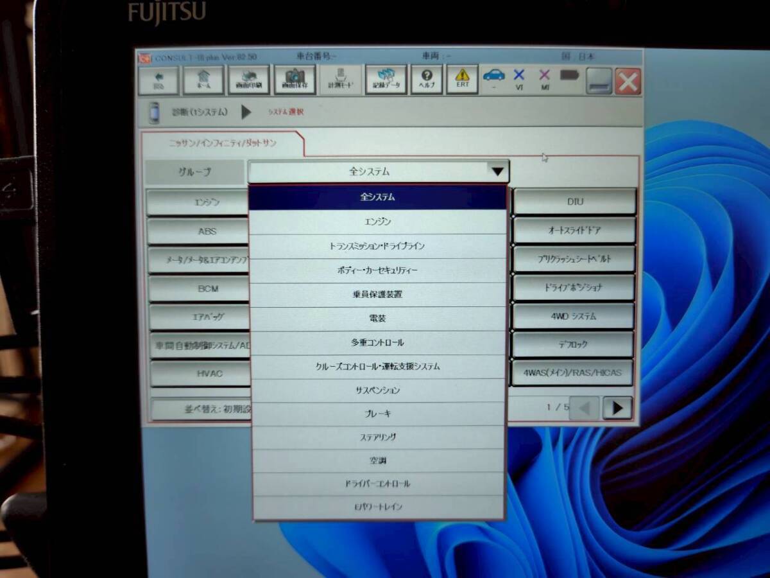Select the ホーム home icon

[x=202, y=78]
